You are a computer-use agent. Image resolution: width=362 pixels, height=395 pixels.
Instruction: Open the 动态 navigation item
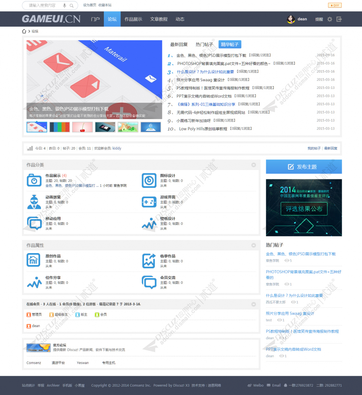[x=180, y=19]
